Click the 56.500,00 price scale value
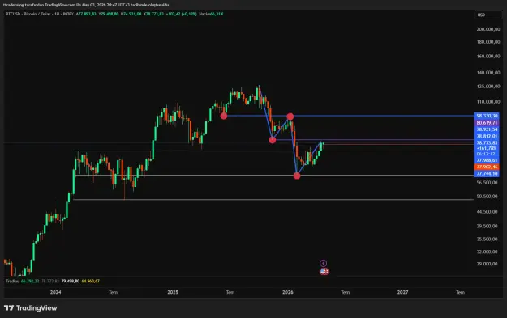This screenshot has width=507, height=318. [x=487, y=183]
